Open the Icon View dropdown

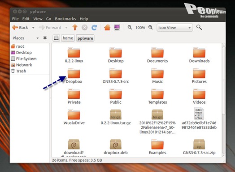175,28
